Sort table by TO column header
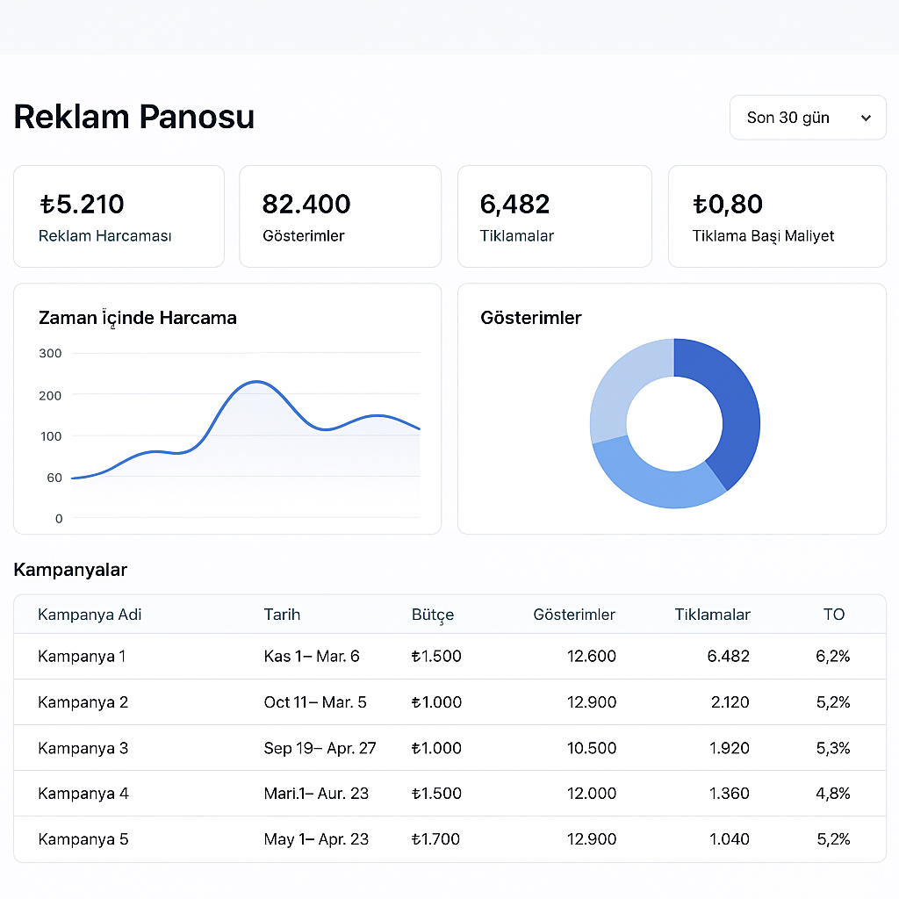The width and height of the screenshot is (899, 899). pyautogui.click(x=833, y=615)
